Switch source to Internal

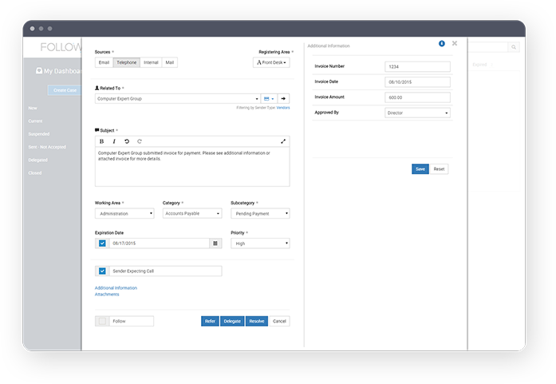click(x=151, y=62)
